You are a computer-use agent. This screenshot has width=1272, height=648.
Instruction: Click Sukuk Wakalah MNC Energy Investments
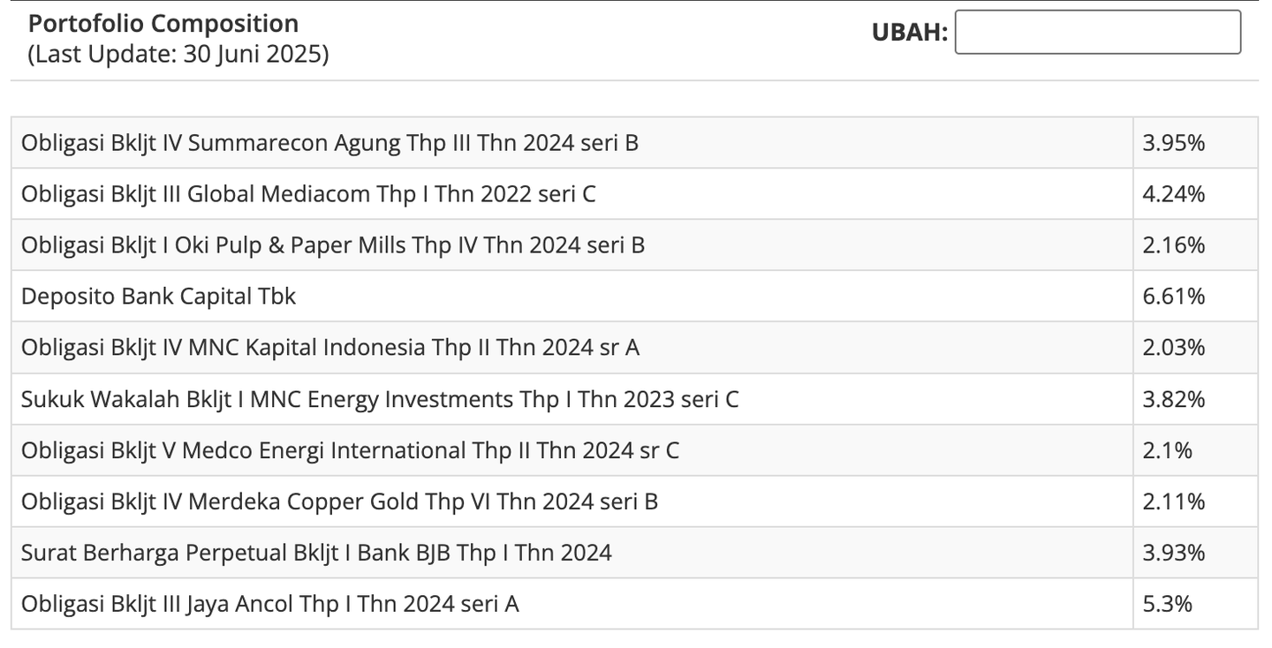(x=380, y=399)
